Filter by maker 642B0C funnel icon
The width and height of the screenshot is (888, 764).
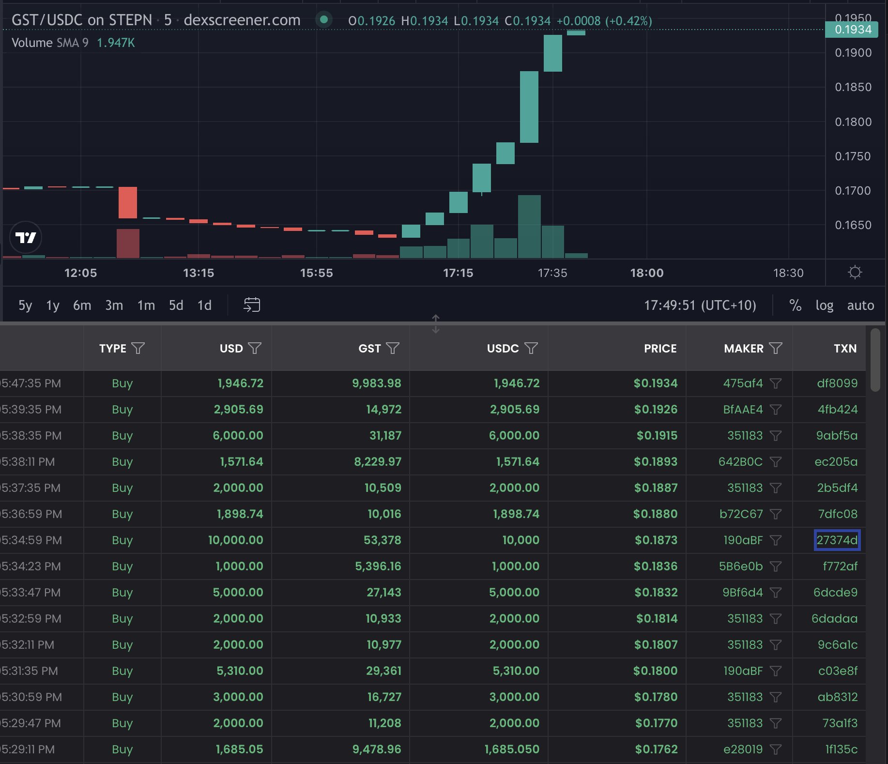click(776, 462)
